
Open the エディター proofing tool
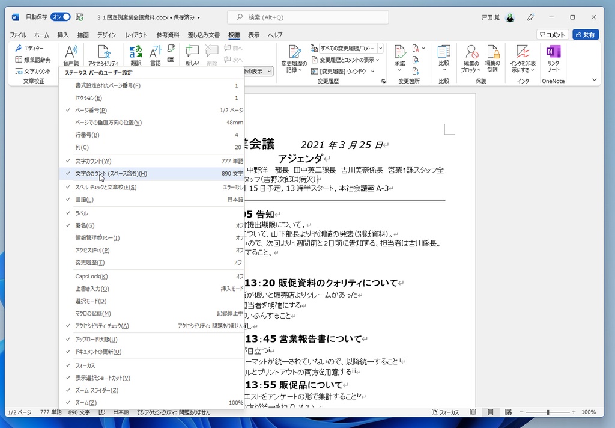(30, 48)
